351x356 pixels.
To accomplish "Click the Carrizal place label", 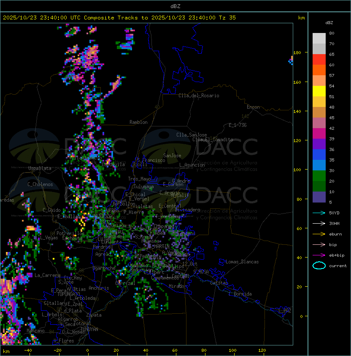I will click(x=125, y=283).
